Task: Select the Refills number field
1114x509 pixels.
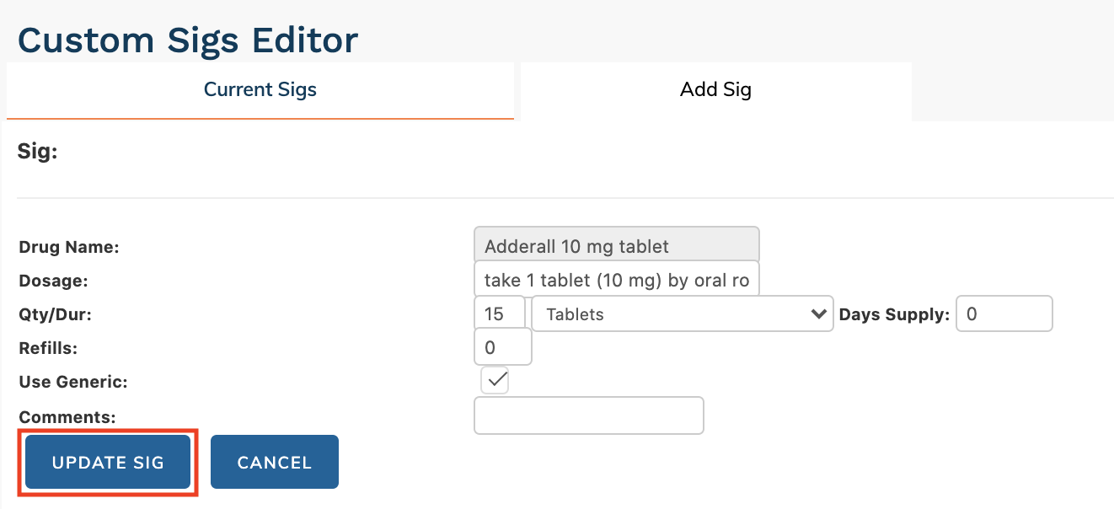Action: [x=503, y=347]
